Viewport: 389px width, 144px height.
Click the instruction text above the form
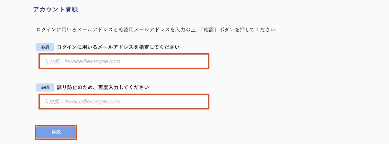(x=156, y=30)
